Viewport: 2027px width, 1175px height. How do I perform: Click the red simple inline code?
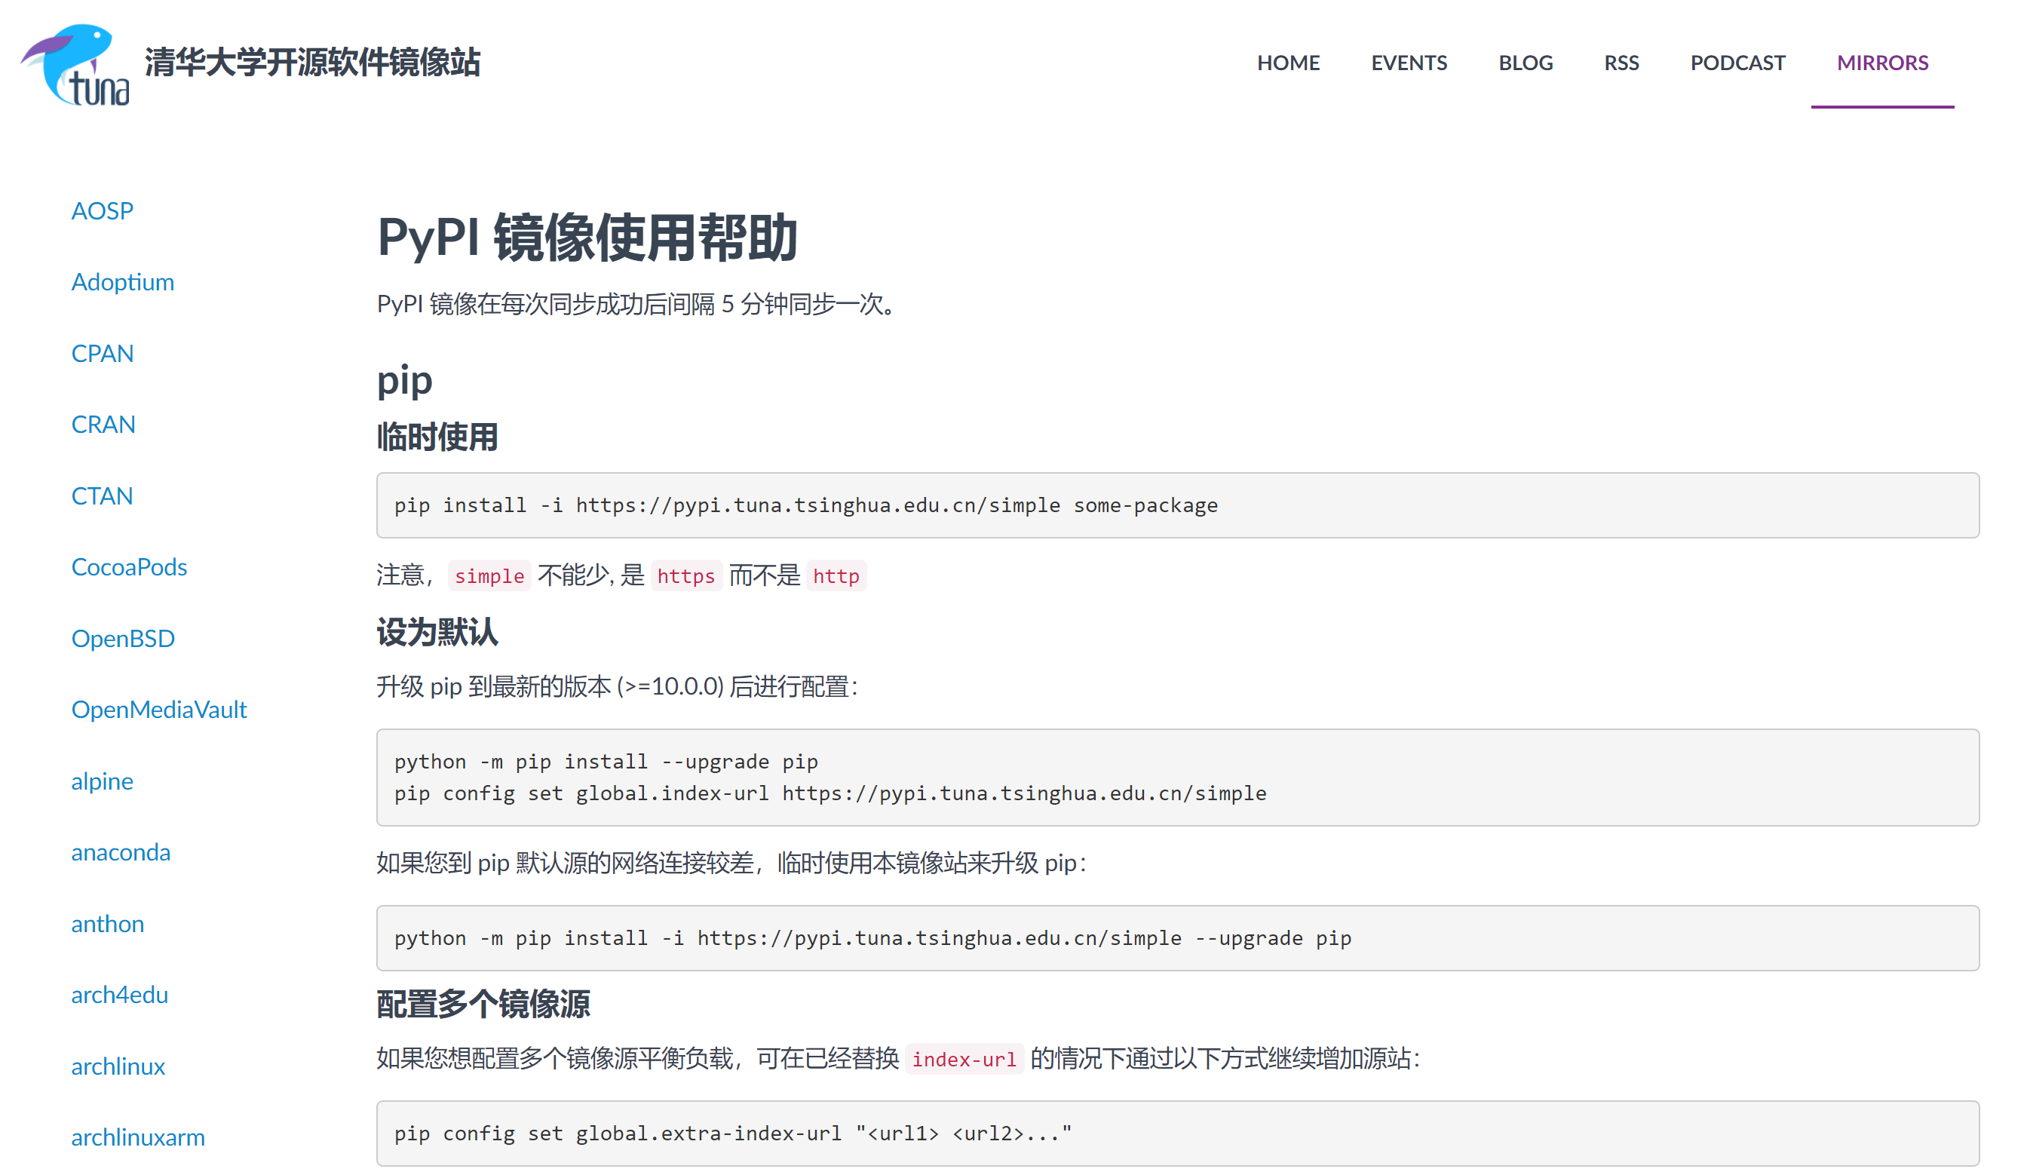(x=489, y=576)
